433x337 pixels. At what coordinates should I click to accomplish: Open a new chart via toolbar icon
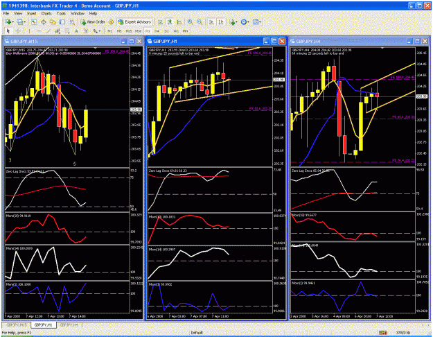[8, 21]
